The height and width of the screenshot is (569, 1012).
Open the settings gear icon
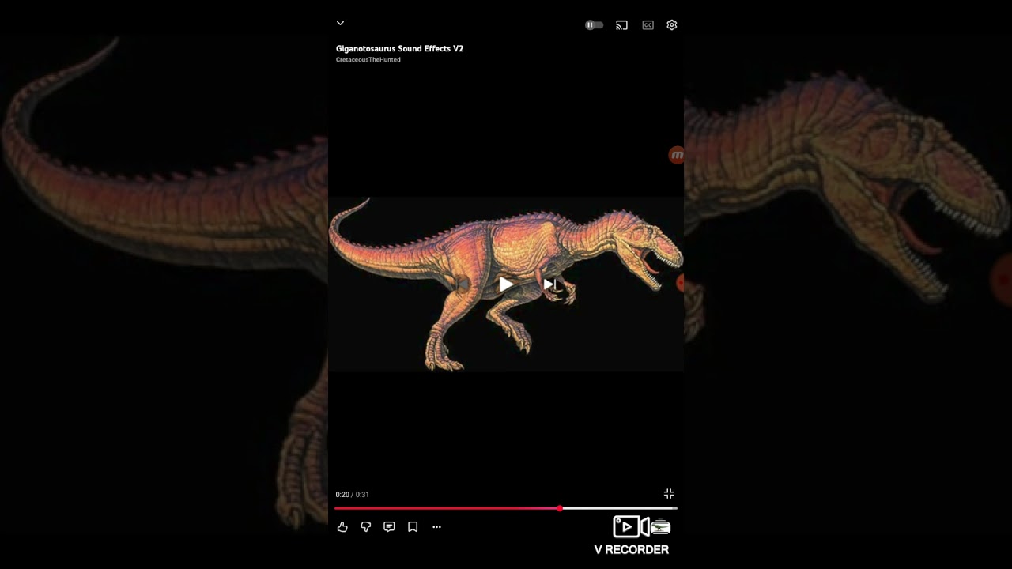click(672, 25)
